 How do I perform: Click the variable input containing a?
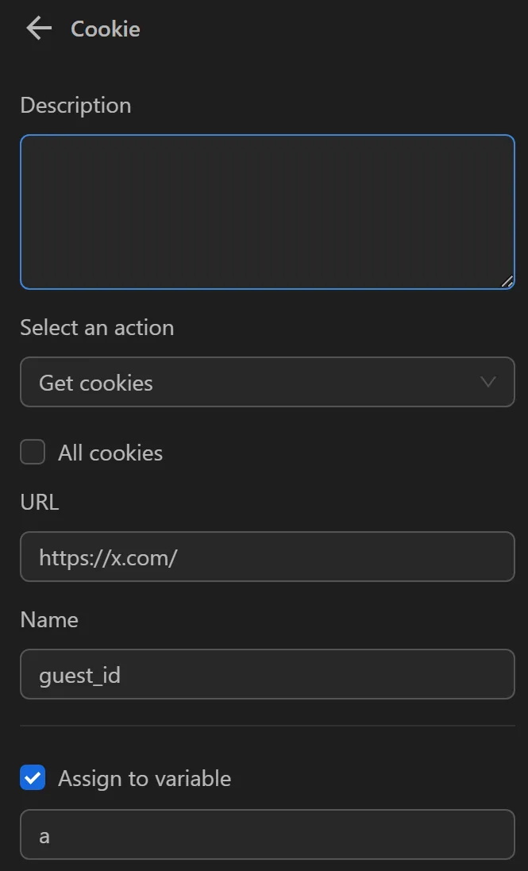coord(267,834)
